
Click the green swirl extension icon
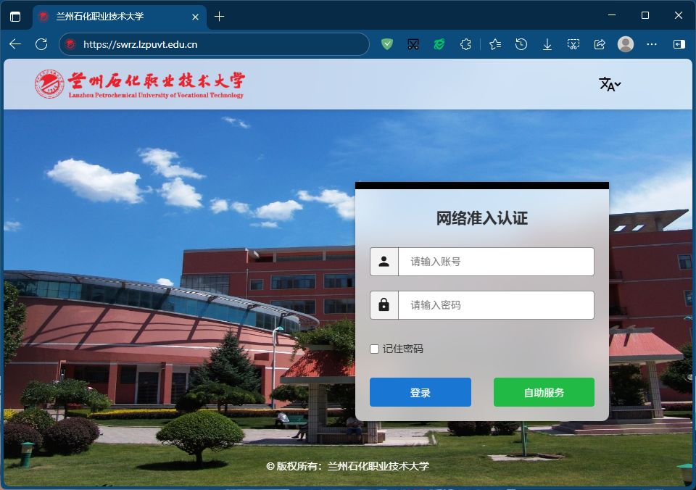(439, 44)
